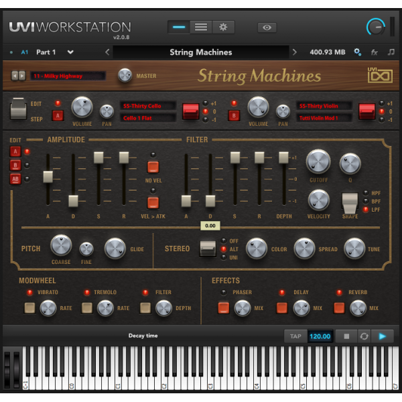This screenshot has height=402, width=402.
Task: Toggle layer B on/off button
Action: (234, 116)
